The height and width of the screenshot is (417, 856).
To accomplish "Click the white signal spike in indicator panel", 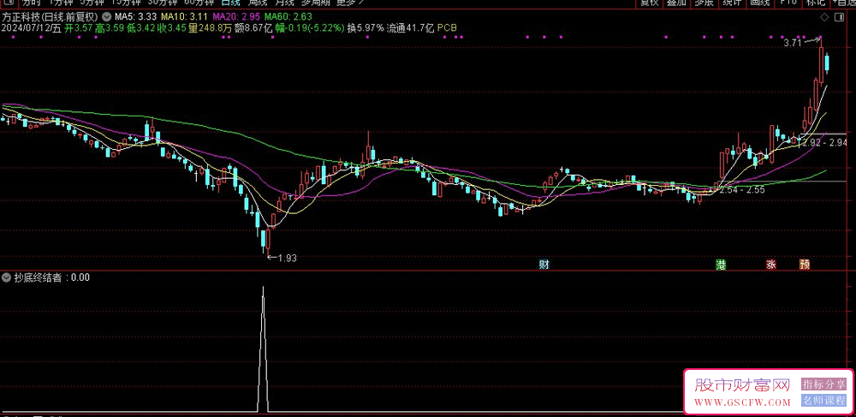I will point(263,349).
